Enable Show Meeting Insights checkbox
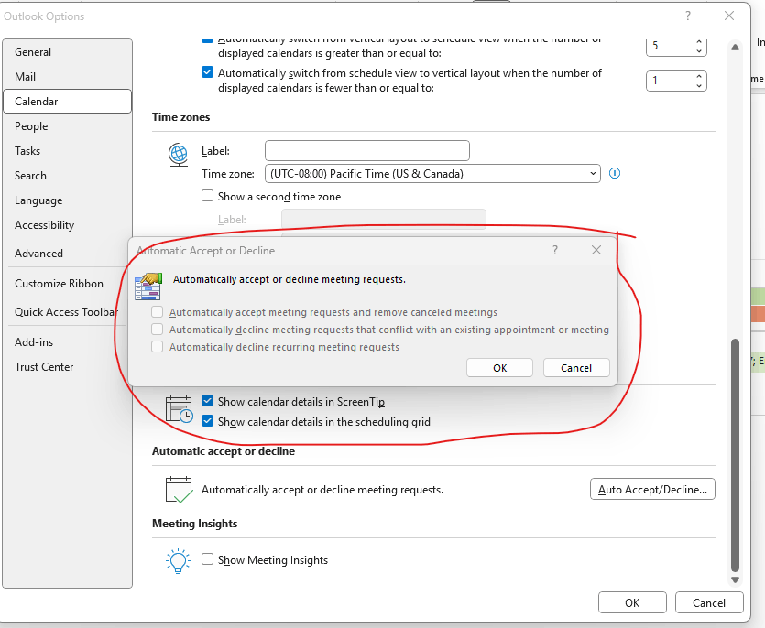Screen dimensions: 765x628 tap(207, 559)
